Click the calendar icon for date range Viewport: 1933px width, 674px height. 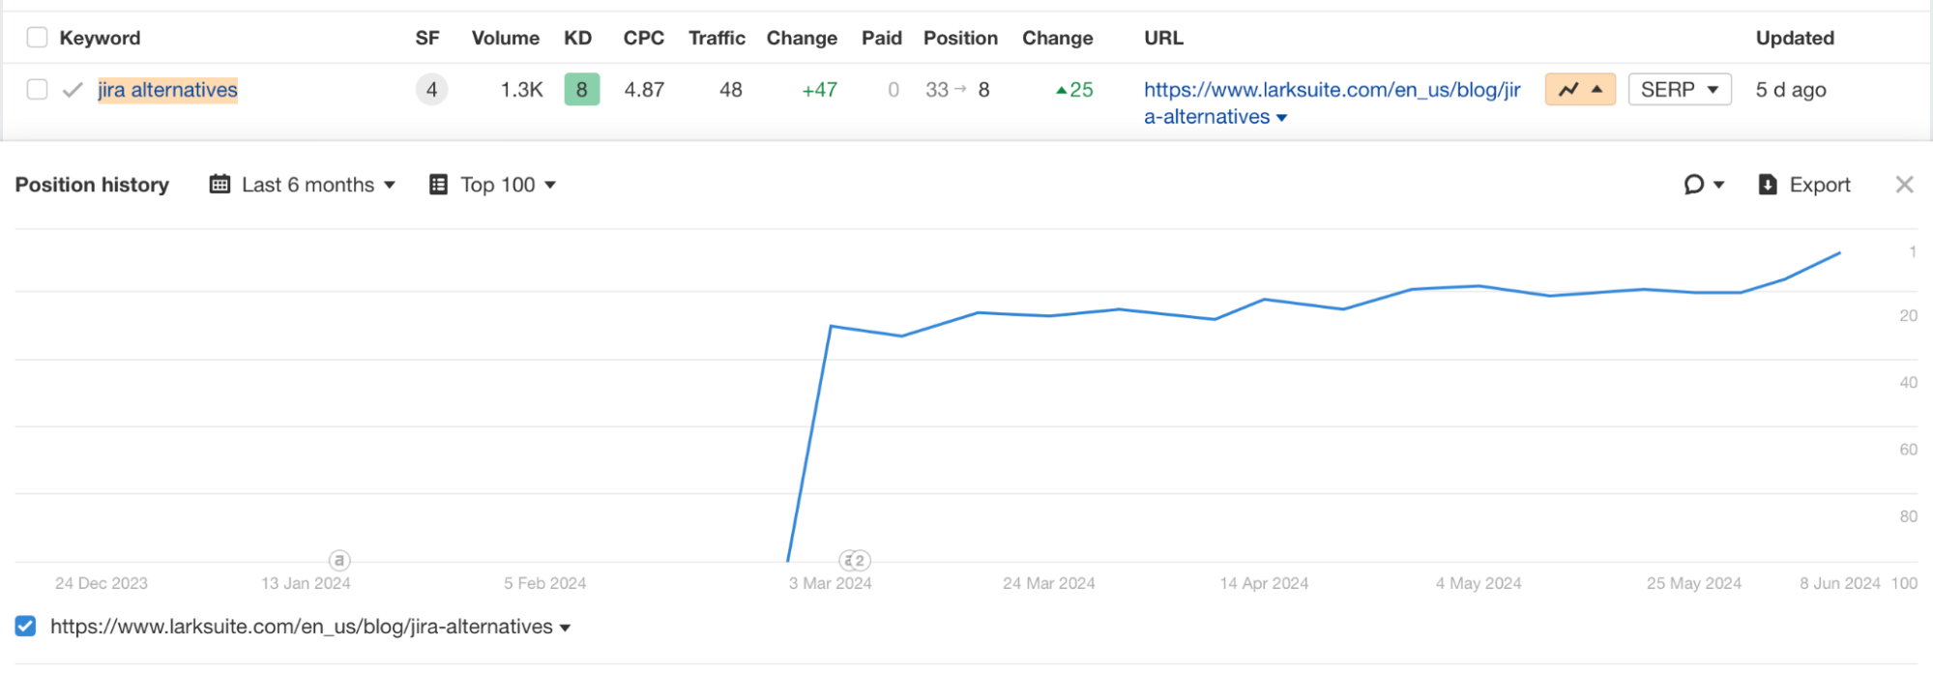(x=220, y=185)
